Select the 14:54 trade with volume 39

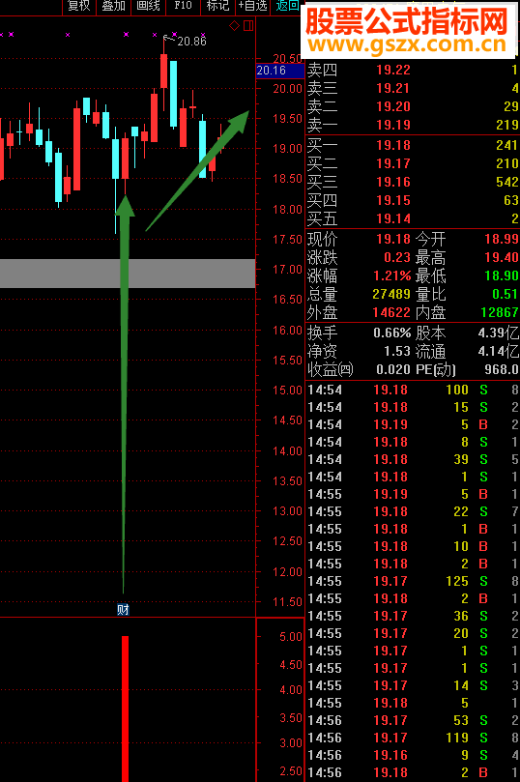[x=413, y=459]
